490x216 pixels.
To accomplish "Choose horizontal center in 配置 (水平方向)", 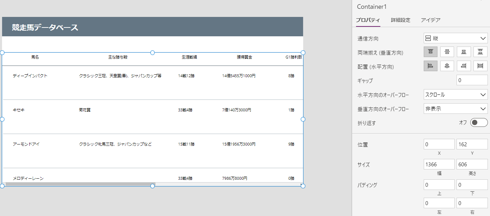I will coord(447,66).
